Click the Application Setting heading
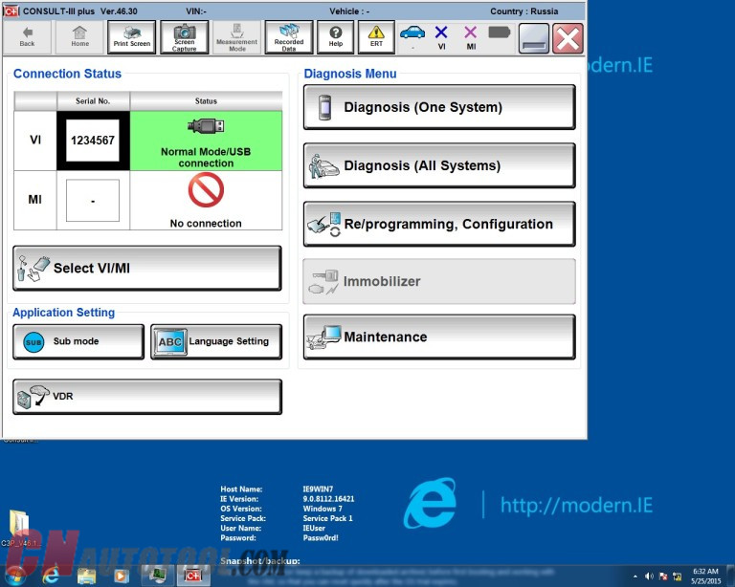 click(64, 313)
